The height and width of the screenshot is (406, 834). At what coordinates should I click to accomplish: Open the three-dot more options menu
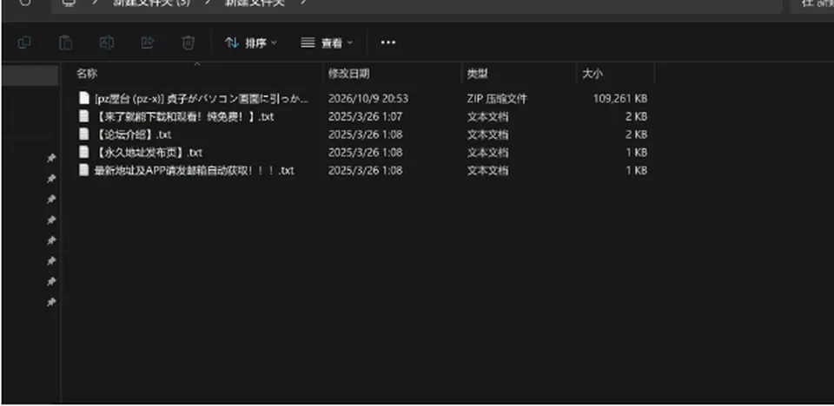(x=388, y=43)
